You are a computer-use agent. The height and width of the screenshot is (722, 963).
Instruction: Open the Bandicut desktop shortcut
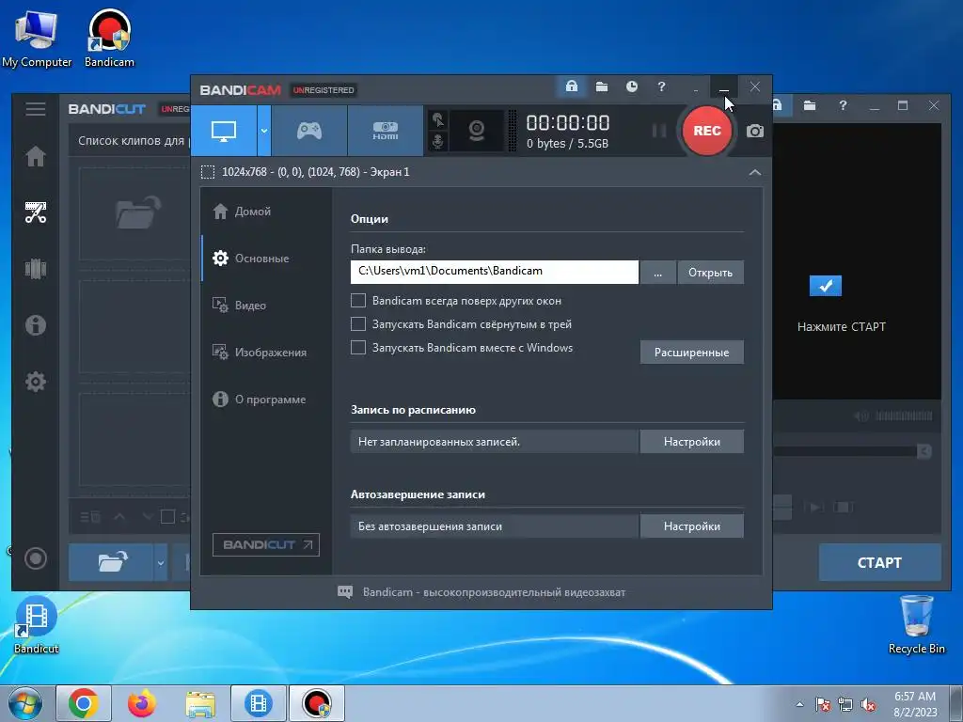coord(37,625)
